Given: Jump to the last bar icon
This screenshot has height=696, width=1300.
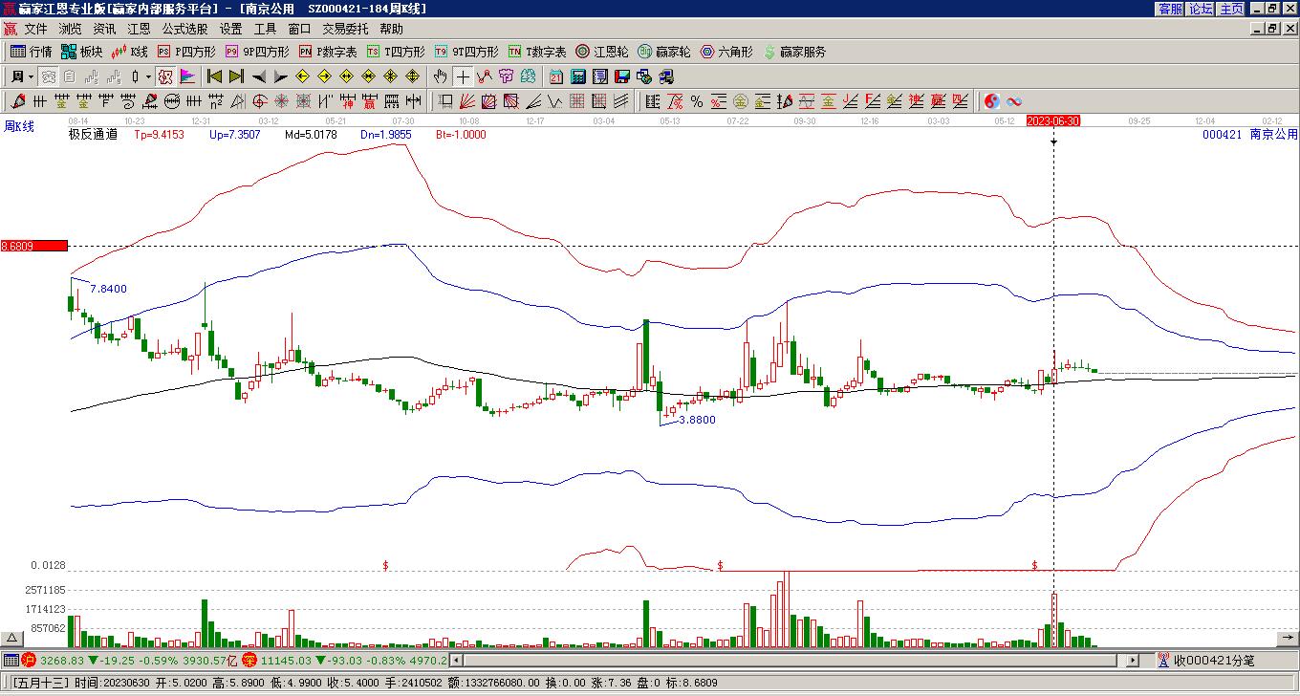Looking at the screenshot, I should click(x=236, y=76).
